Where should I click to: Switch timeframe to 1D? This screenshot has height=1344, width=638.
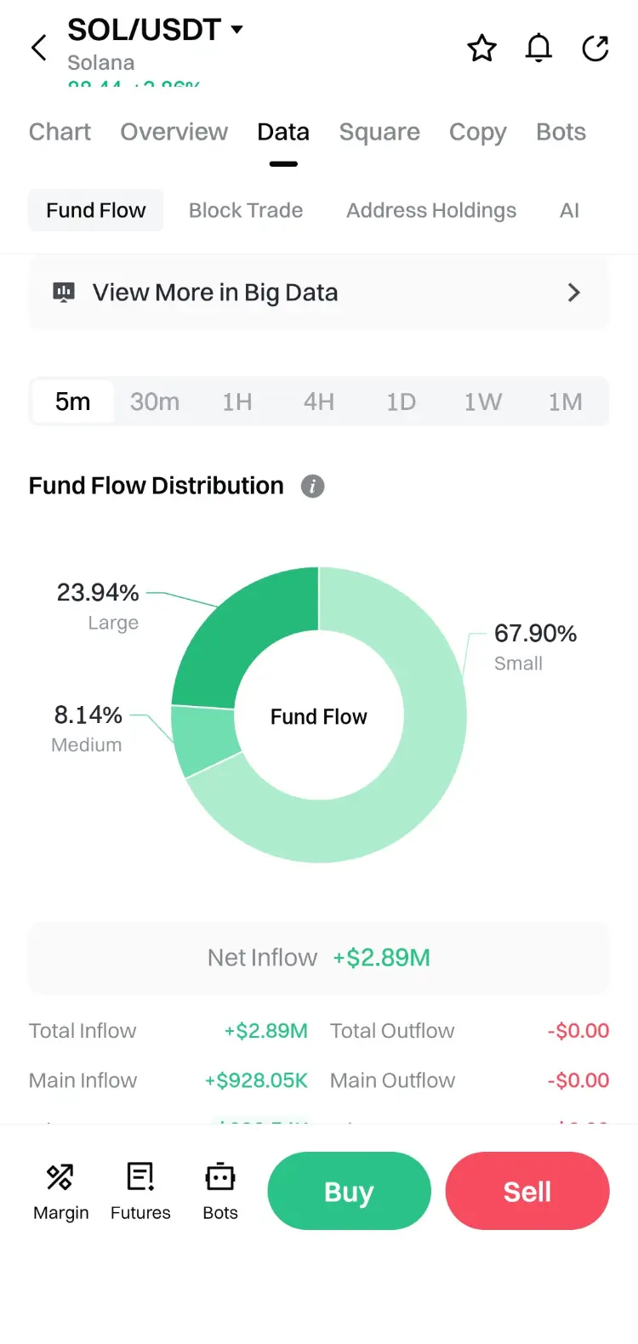coord(401,401)
